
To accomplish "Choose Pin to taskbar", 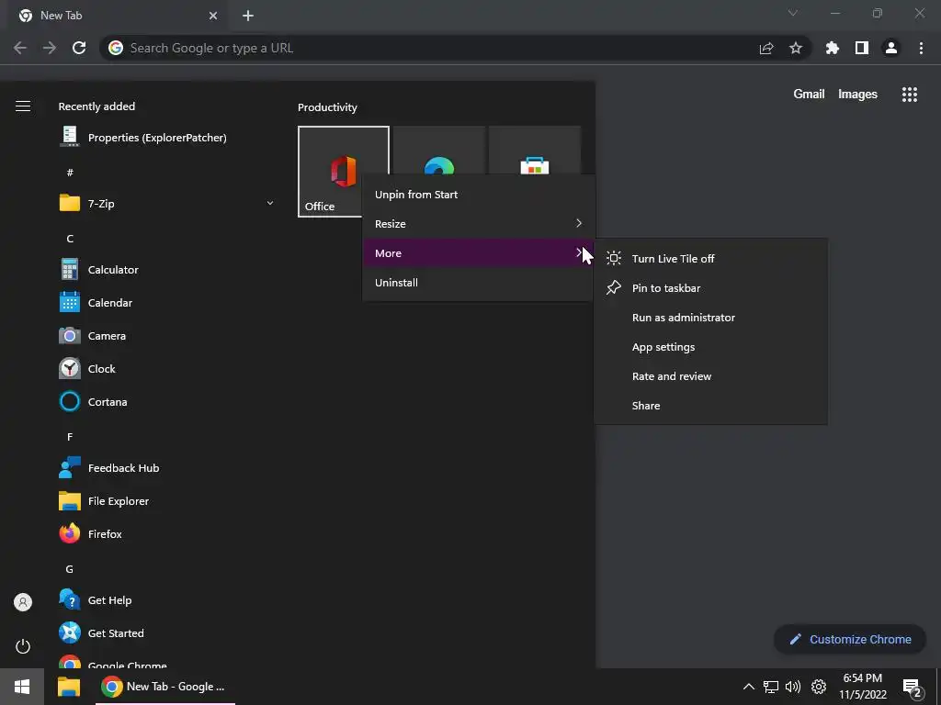I will pyautogui.click(x=710, y=287).
